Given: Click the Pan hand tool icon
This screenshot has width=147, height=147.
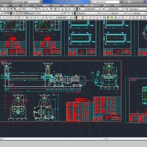Looking at the screenshot, I should (x=36, y=9).
